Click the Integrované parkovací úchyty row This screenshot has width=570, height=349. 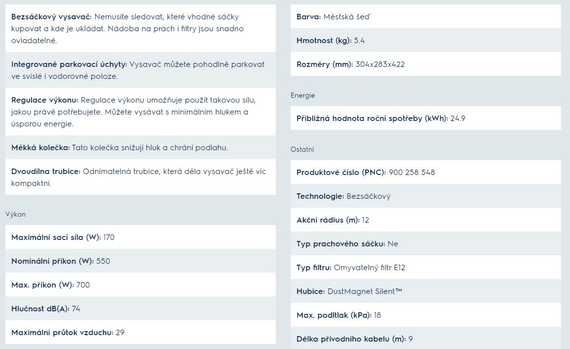140,70
